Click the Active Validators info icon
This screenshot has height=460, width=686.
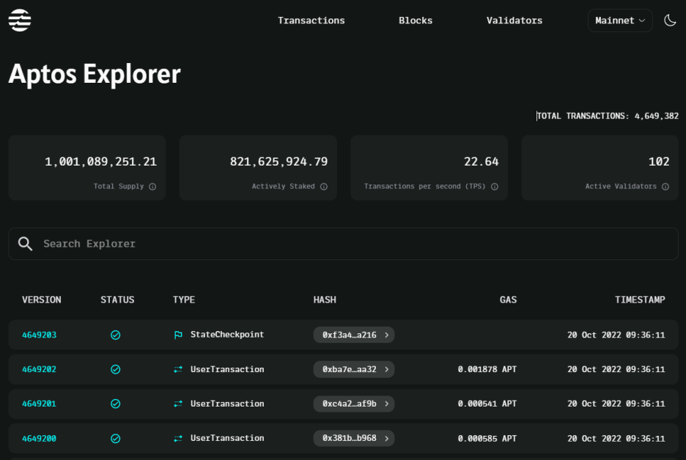coord(665,187)
